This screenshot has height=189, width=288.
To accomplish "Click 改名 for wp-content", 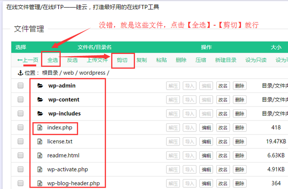I will click(x=223, y=100).
